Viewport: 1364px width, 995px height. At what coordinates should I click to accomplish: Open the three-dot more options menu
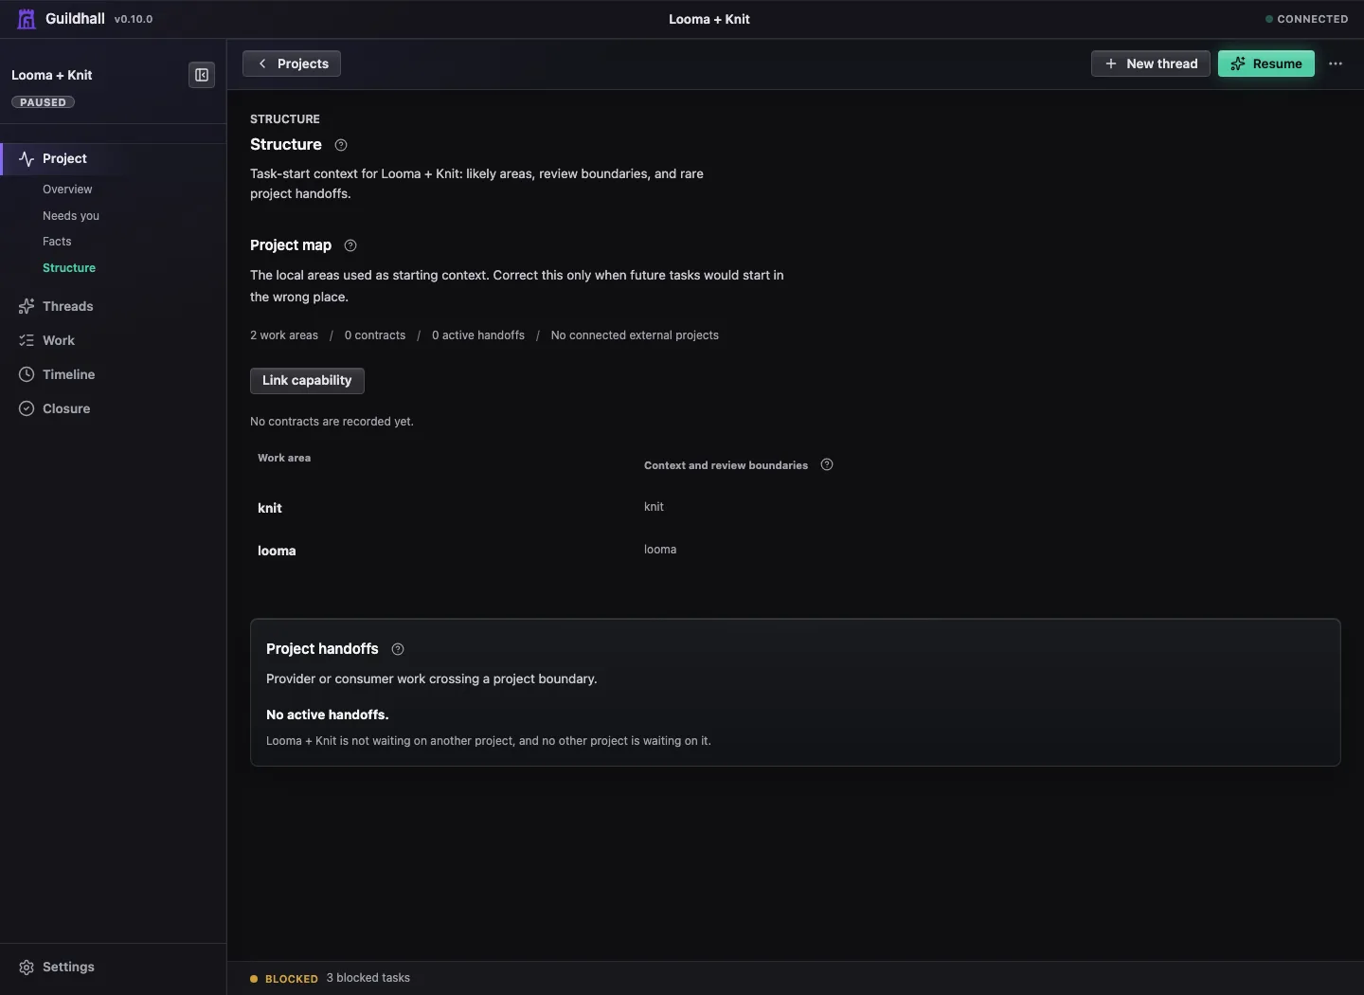pyautogui.click(x=1336, y=63)
